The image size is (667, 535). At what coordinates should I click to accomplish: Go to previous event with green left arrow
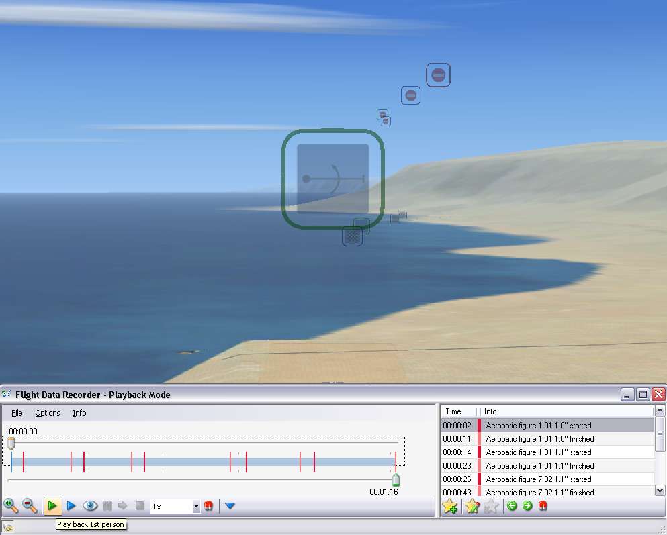513,506
